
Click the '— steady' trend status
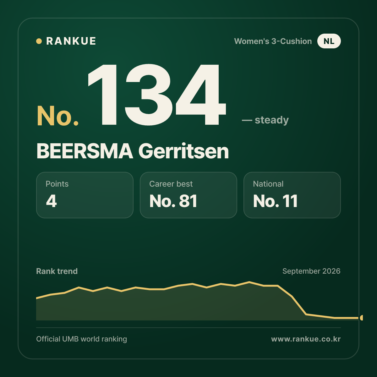pos(265,120)
